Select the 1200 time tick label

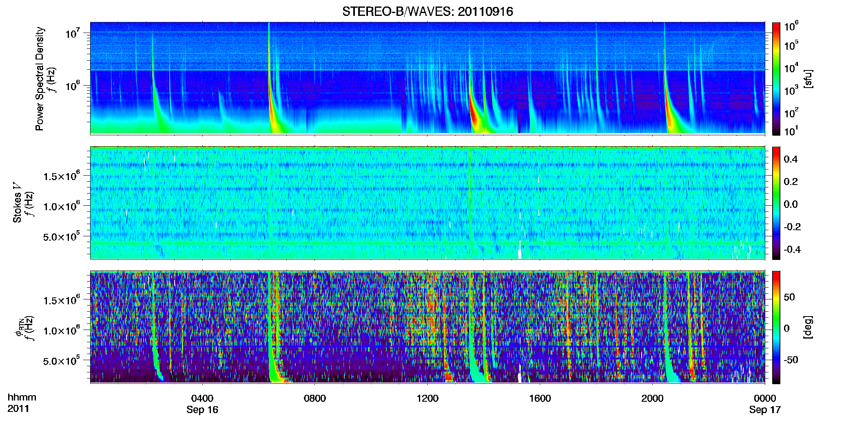(x=427, y=398)
